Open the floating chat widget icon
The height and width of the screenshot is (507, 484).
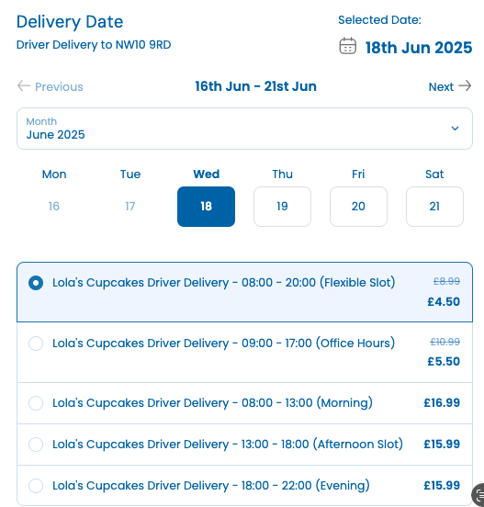click(x=478, y=495)
